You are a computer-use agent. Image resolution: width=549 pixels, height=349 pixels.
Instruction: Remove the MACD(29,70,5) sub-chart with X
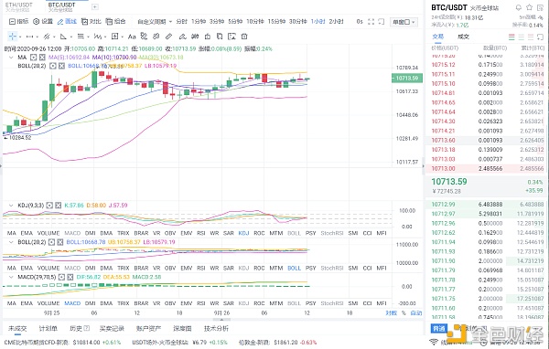[x=70, y=277]
